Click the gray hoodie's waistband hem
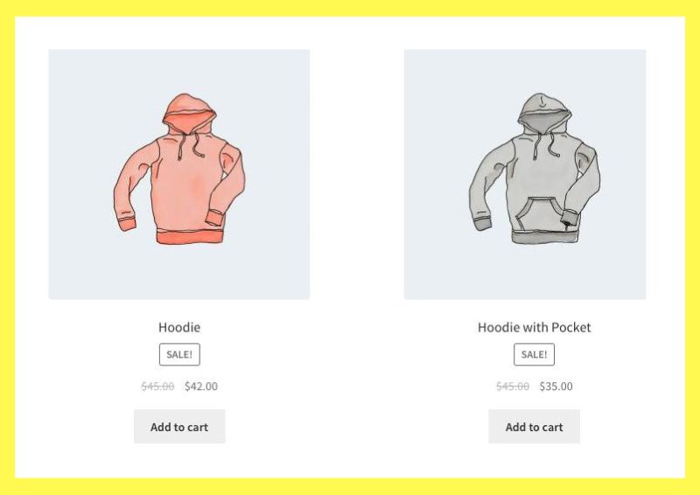 [x=544, y=236]
